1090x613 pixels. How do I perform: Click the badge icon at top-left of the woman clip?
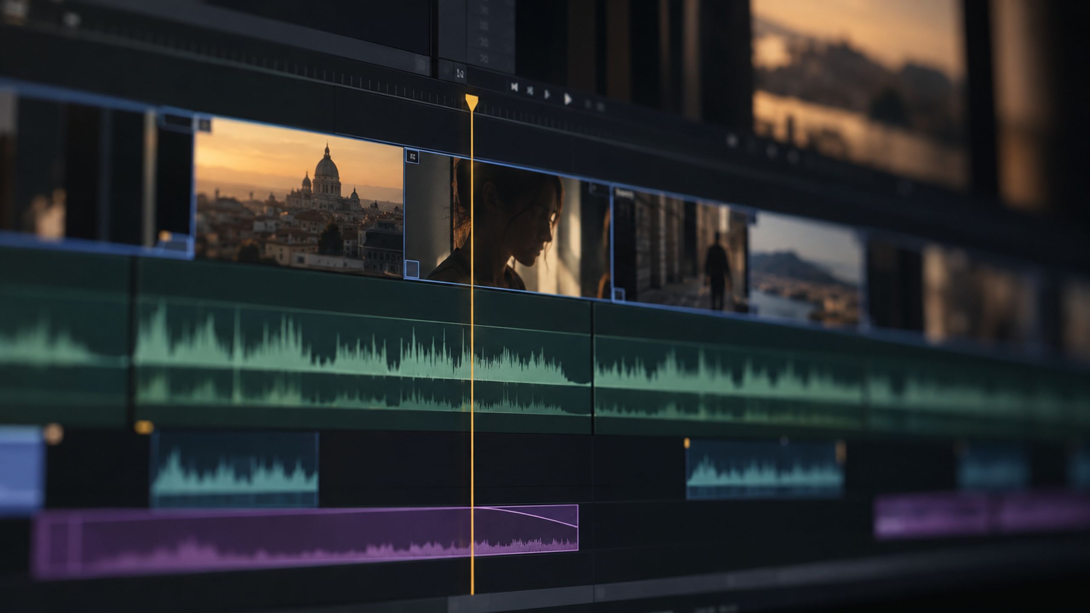pyautogui.click(x=412, y=157)
